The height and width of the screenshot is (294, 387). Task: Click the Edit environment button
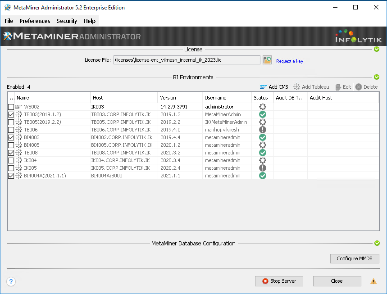pyautogui.click(x=343, y=87)
